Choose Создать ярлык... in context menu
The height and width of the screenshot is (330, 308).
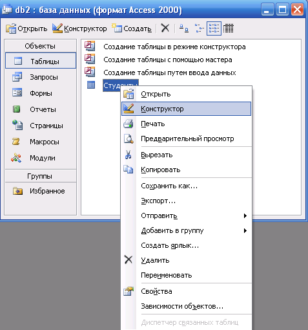(x=187, y=245)
